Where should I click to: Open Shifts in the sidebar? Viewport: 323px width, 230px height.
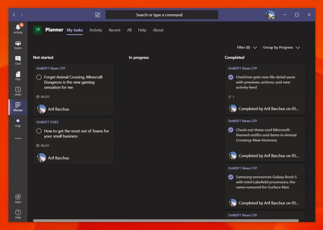pyautogui.click(x=18, y=92)
